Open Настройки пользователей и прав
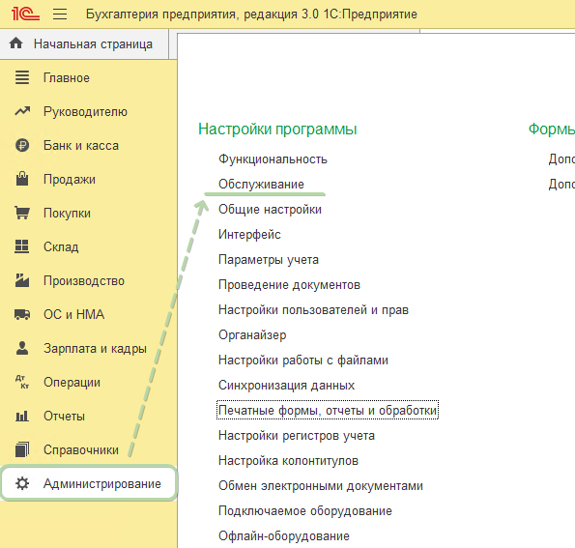Screen dimensions: 575x548 313,310
